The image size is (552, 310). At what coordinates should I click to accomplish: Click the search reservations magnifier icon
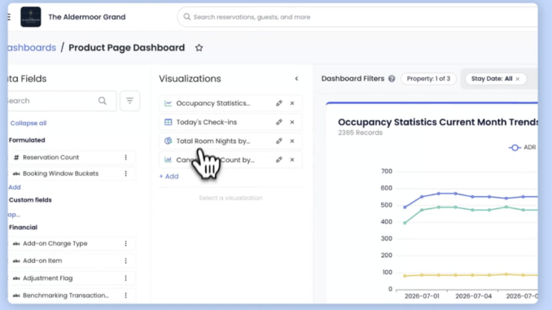tap(187, 17)
